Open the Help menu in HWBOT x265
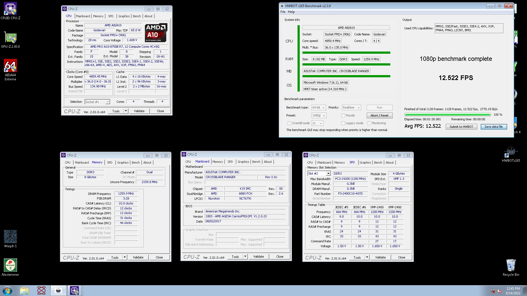The width and height of the screenshot is (527, 296). (x=291, y=12)
